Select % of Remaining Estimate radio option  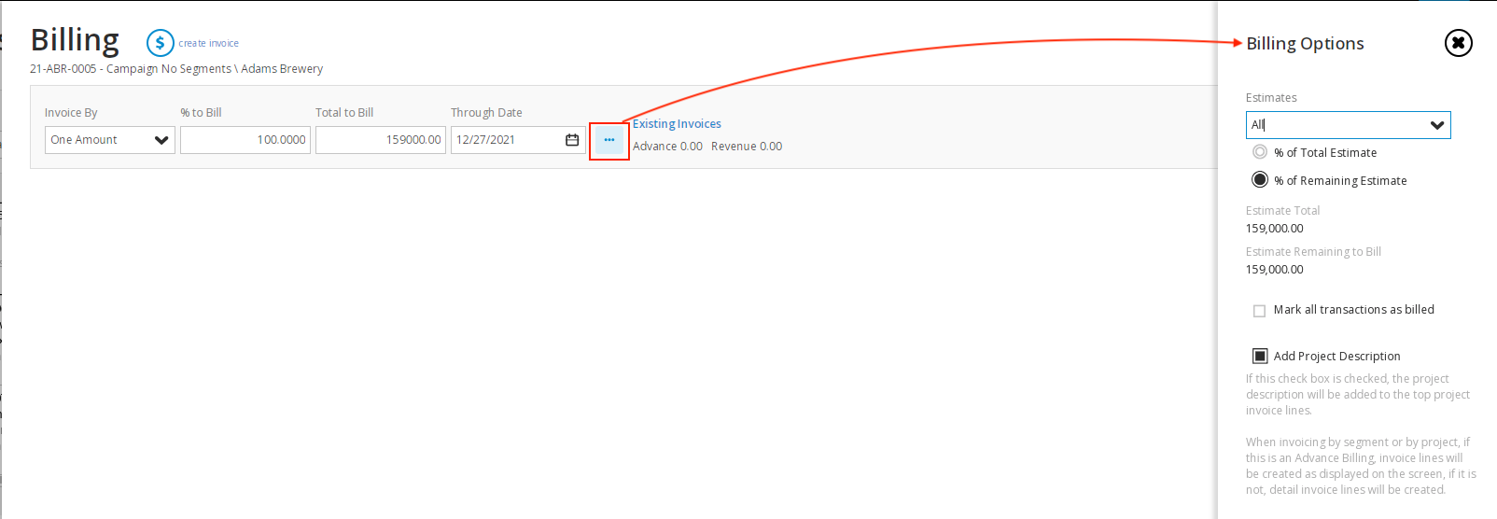1260,179
